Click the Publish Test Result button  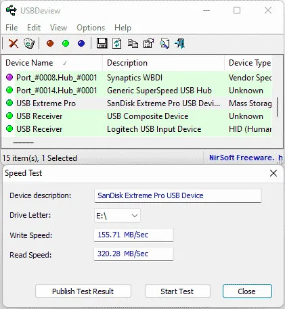pyautogui.click(x=83, y=291)
